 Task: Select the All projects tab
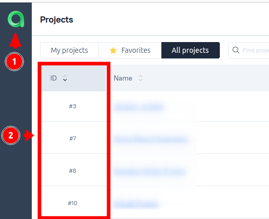tap(191, 50)
